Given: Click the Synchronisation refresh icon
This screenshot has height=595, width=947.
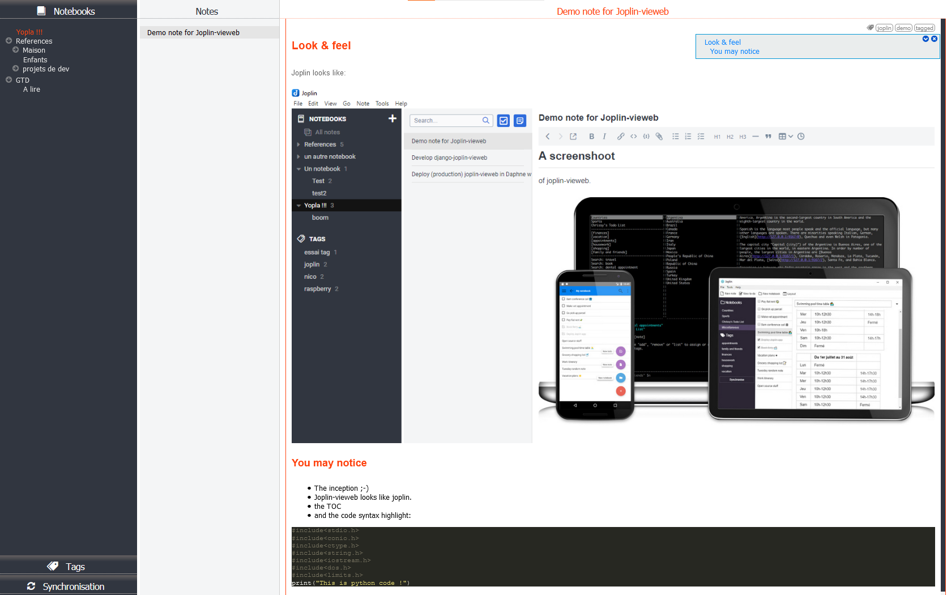Looking at the screenshot, I should coord(31,586).
